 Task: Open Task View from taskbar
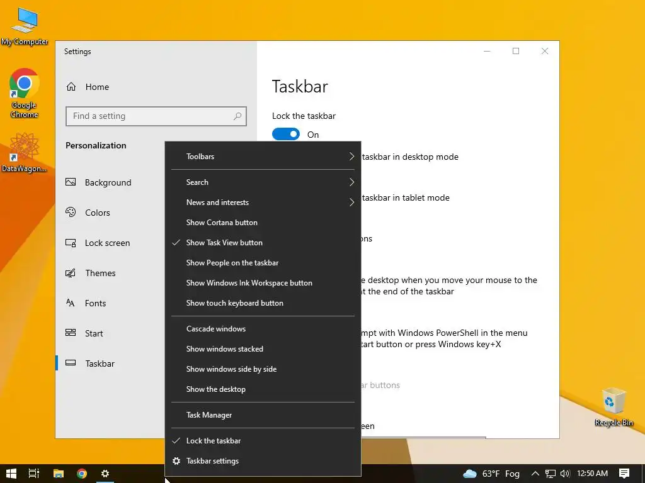click(34, 474)
